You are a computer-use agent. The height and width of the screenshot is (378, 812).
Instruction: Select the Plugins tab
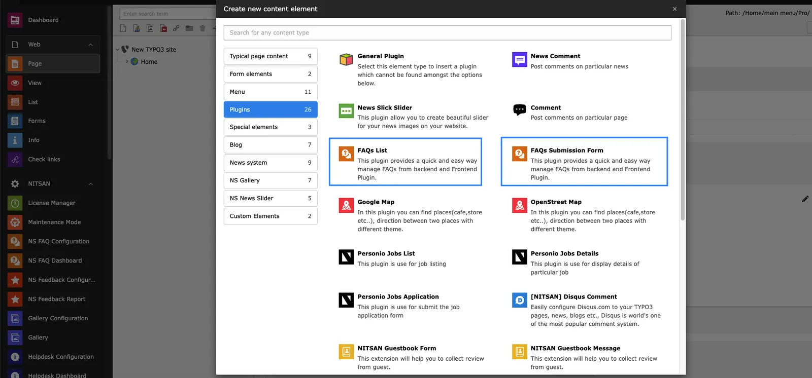[270, 109]
